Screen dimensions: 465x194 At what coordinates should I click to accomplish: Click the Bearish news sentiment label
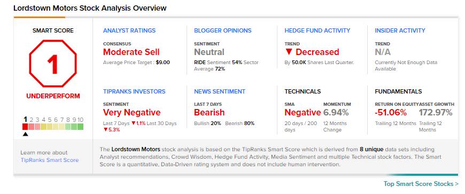(210, 113)
